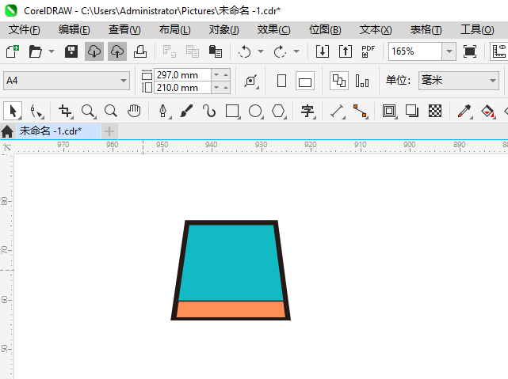Select the Drop Shadow tool
Screen dimensions: 508x379
coord(412,112)
